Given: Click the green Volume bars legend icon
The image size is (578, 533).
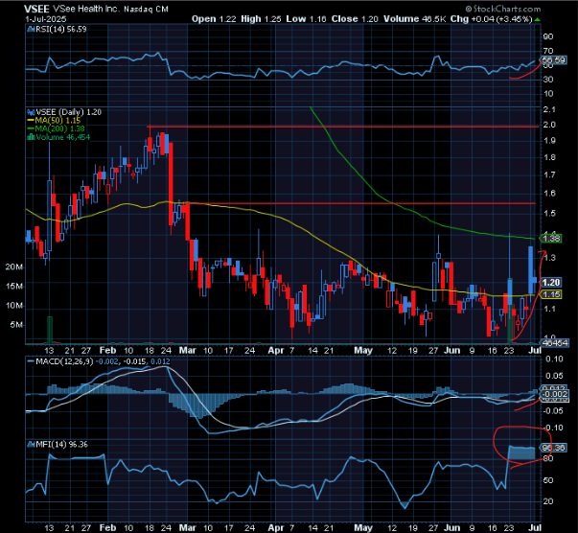Looking at the screenshot, I should [x=31, y=137].
